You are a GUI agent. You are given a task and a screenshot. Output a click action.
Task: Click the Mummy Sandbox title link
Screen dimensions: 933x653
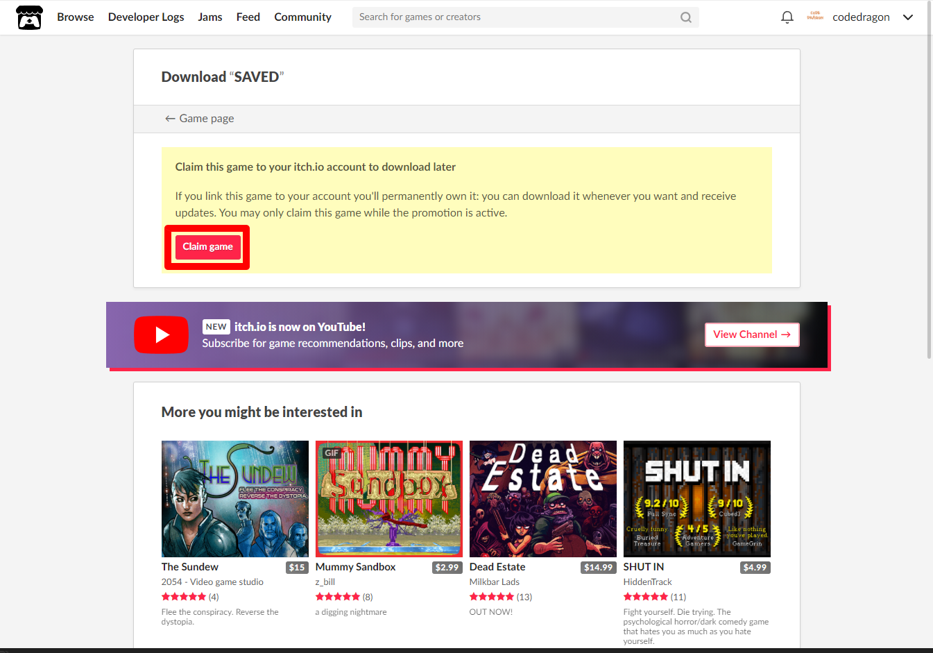tap(356, 567)
